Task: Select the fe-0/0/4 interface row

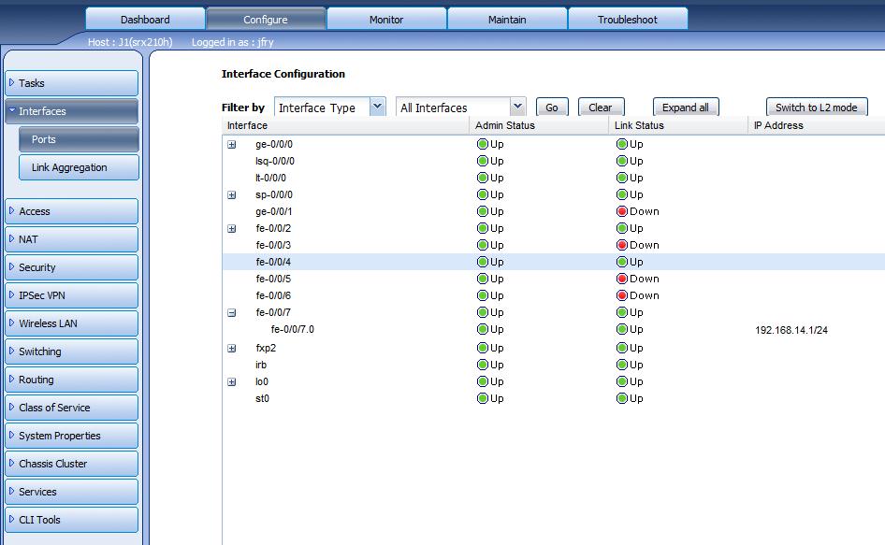Action: tap(553, 262)
